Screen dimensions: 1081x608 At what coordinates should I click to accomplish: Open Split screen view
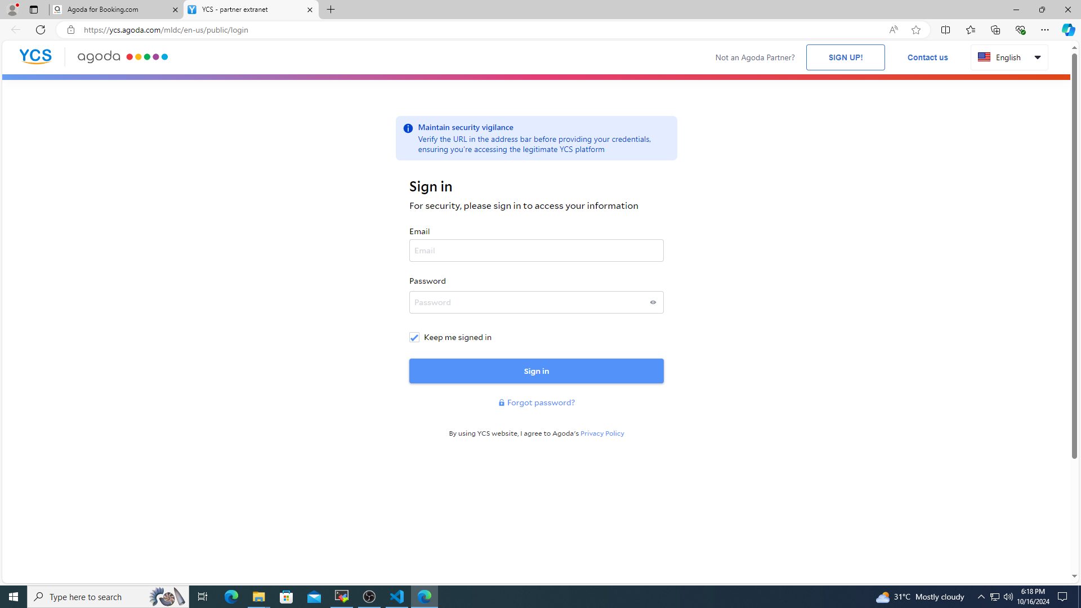(945, 30)
